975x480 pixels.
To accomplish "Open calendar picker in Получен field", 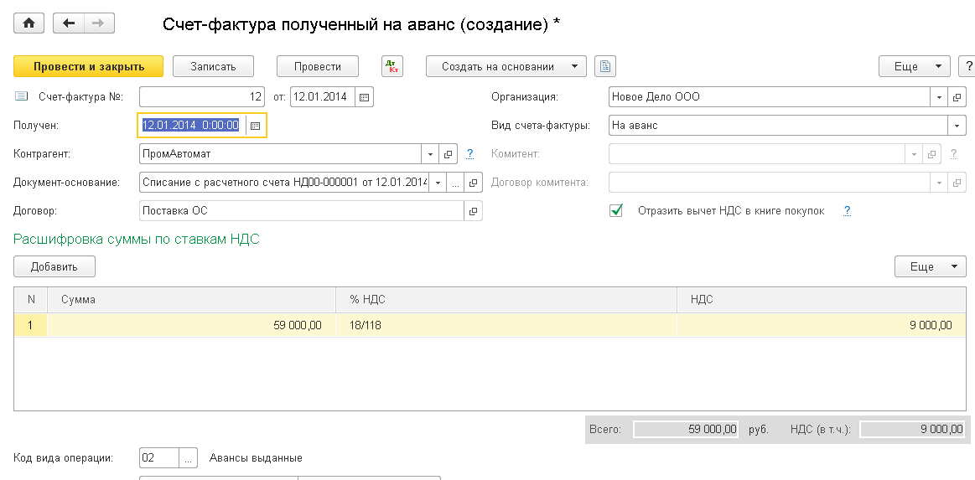I will pyautogui.click(x=256, y=126).
